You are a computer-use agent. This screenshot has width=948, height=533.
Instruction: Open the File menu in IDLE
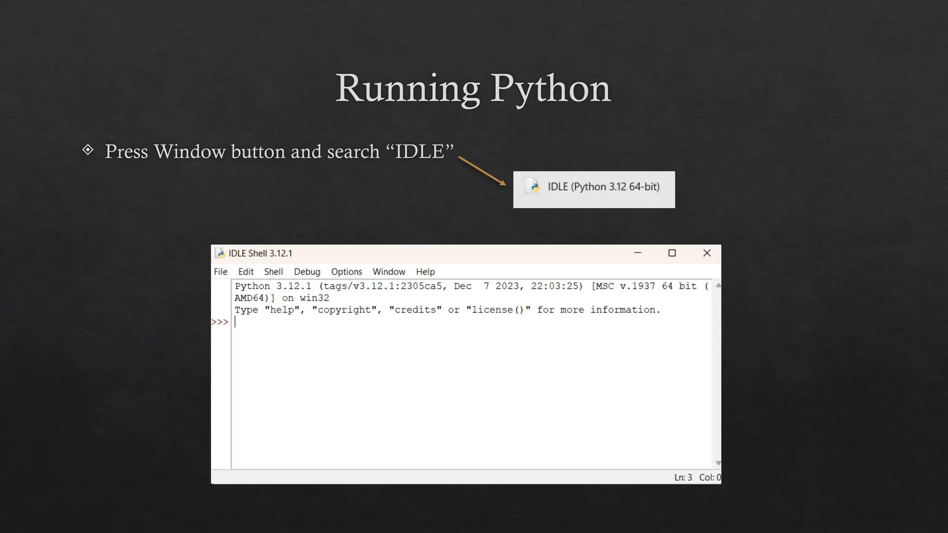coord(220,272)
